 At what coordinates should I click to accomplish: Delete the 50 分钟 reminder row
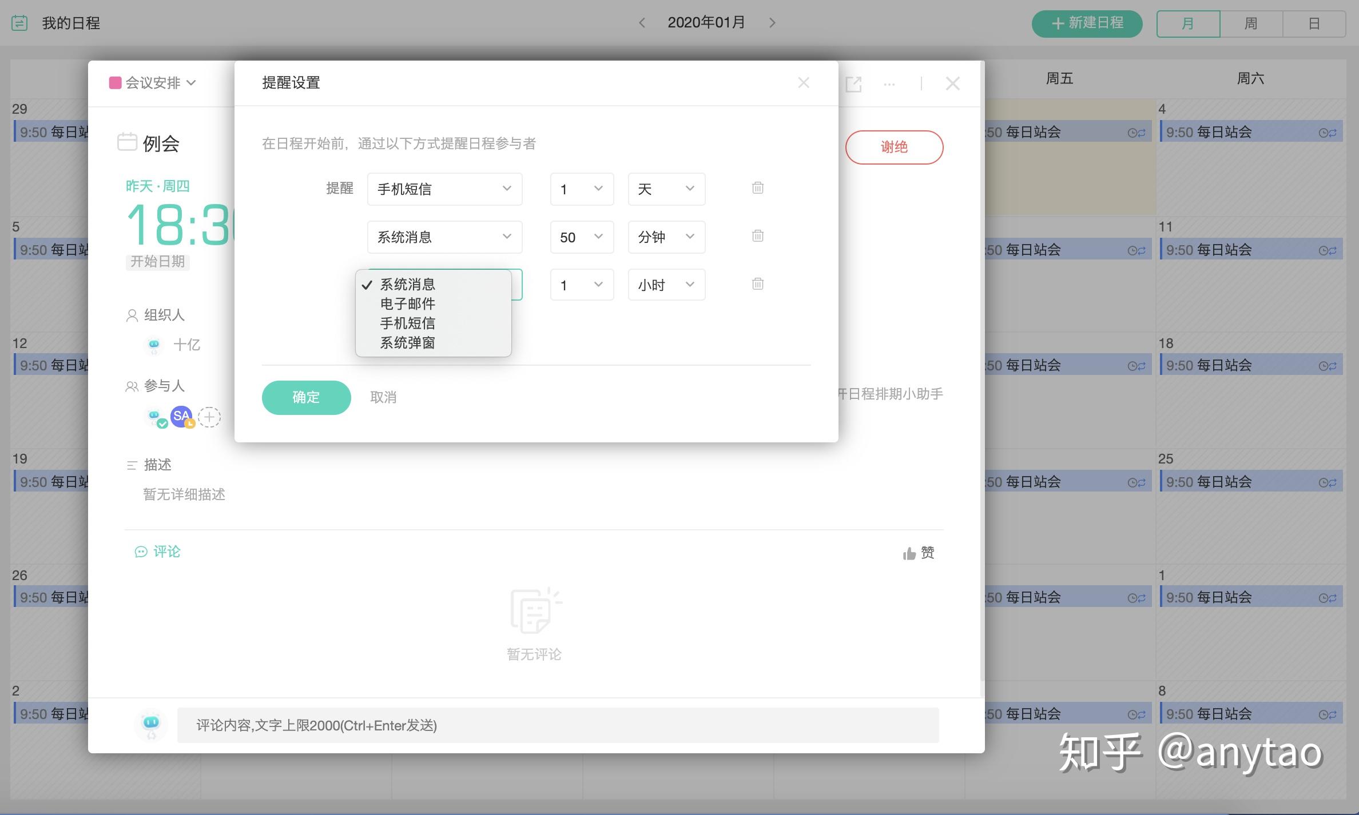(x=758, y=236)
